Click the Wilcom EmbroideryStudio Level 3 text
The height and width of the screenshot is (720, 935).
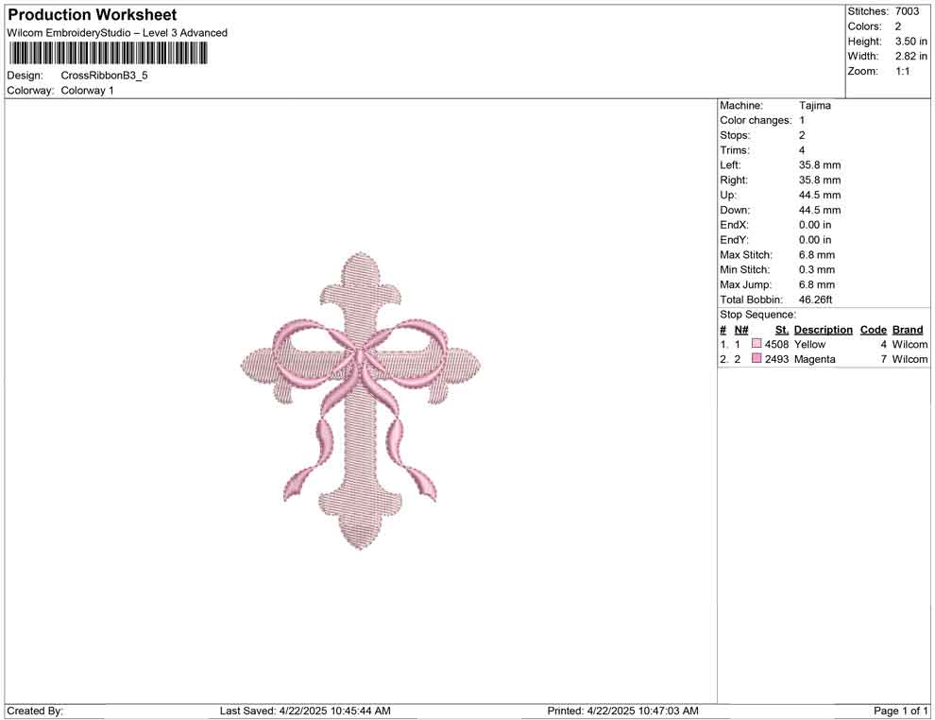[117, 32]
